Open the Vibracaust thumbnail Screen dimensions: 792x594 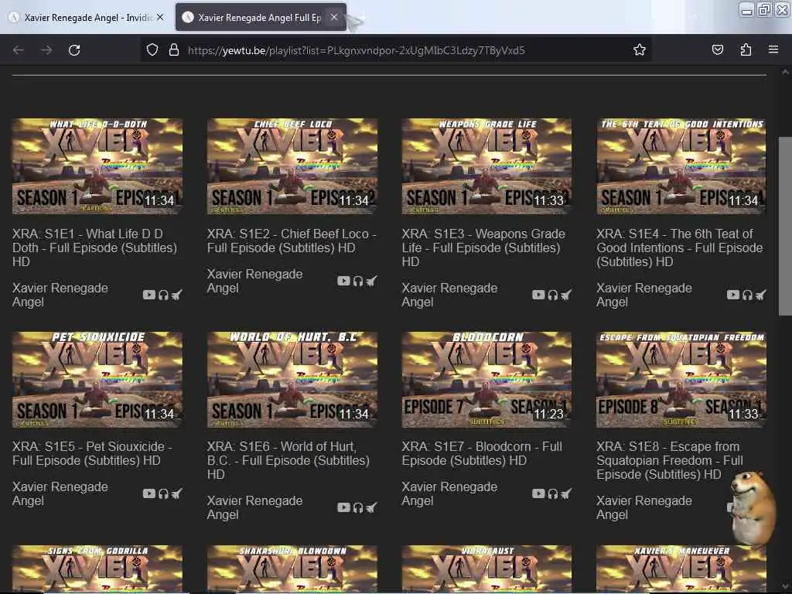coord(487,568)
